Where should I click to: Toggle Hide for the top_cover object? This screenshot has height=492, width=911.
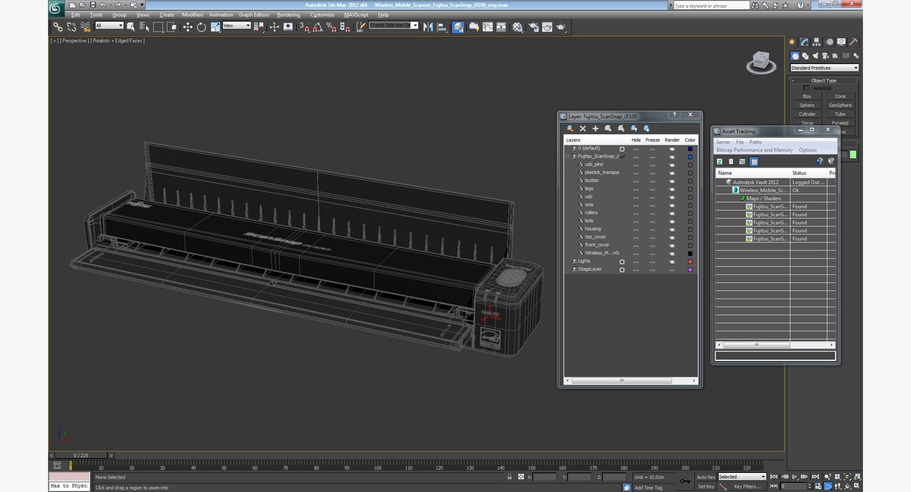pyautogui.click(x=636, y=237)
